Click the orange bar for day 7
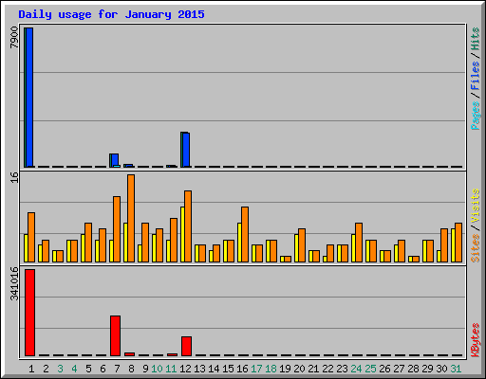 pos(117,229)
